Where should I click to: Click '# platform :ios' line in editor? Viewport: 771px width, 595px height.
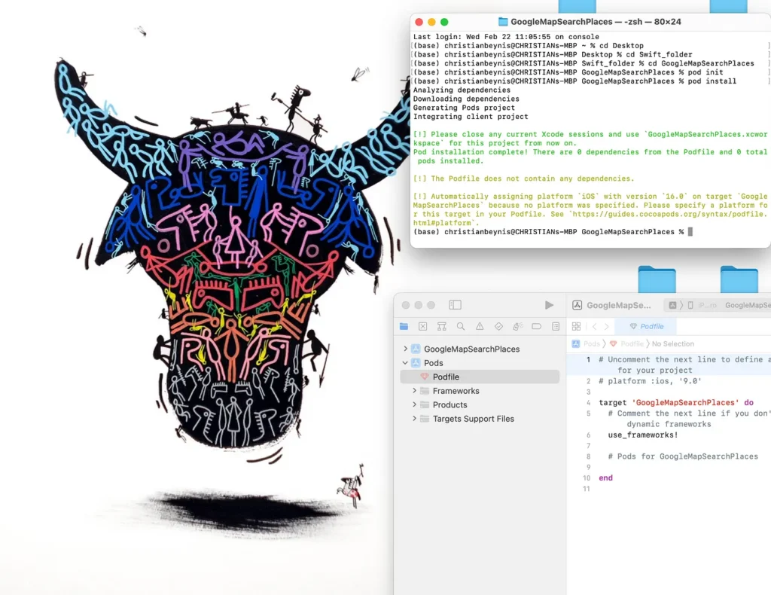pos(650,381)
